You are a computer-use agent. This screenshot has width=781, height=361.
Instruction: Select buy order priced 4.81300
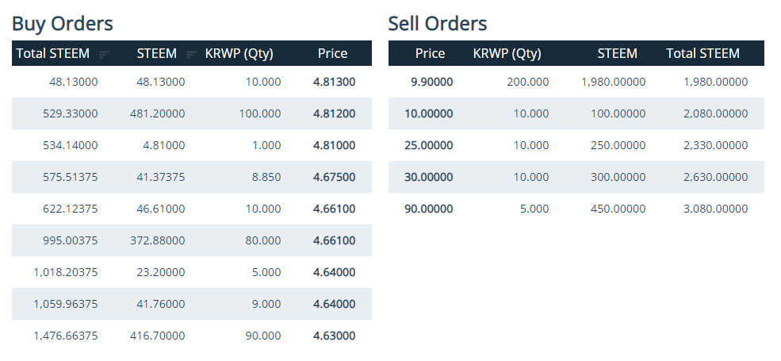tap(192, 82)
